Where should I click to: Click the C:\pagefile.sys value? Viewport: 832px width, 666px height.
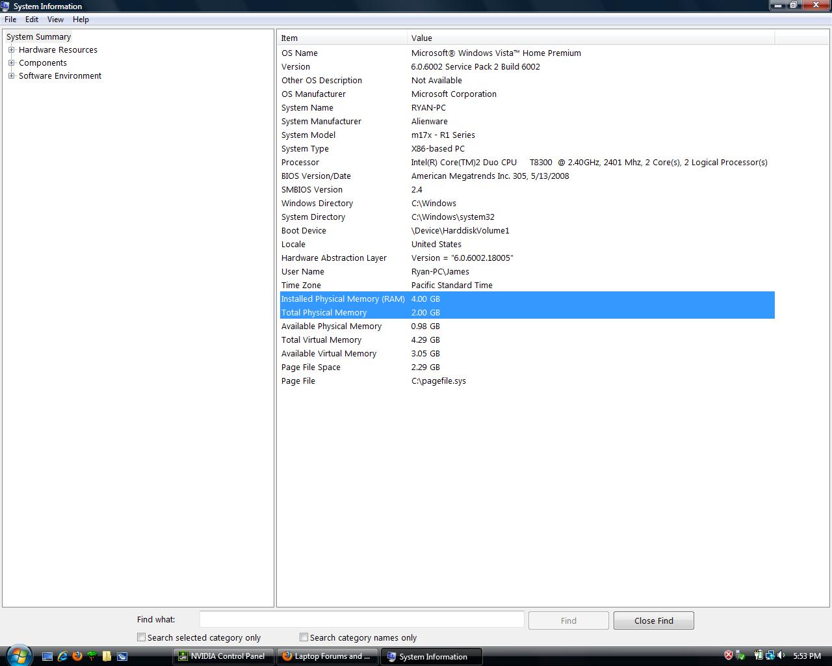[439, 381]
